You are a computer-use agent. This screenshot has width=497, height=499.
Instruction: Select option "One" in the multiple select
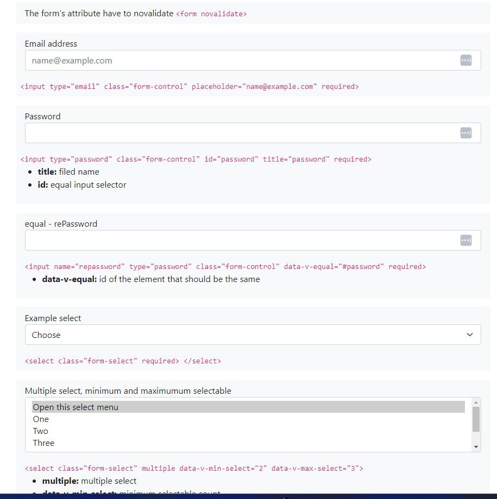click(41, 419)
